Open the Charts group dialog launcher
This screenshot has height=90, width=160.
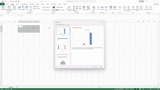(90, 13)
